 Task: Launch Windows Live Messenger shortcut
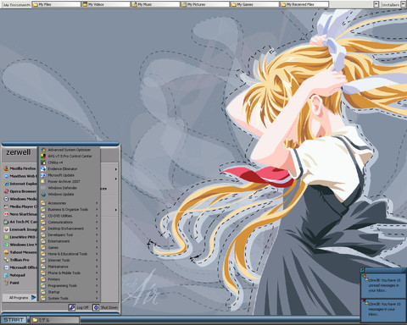point(20,245)
